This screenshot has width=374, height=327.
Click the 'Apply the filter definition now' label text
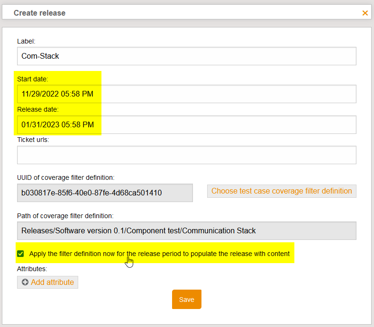coord(159,254)
